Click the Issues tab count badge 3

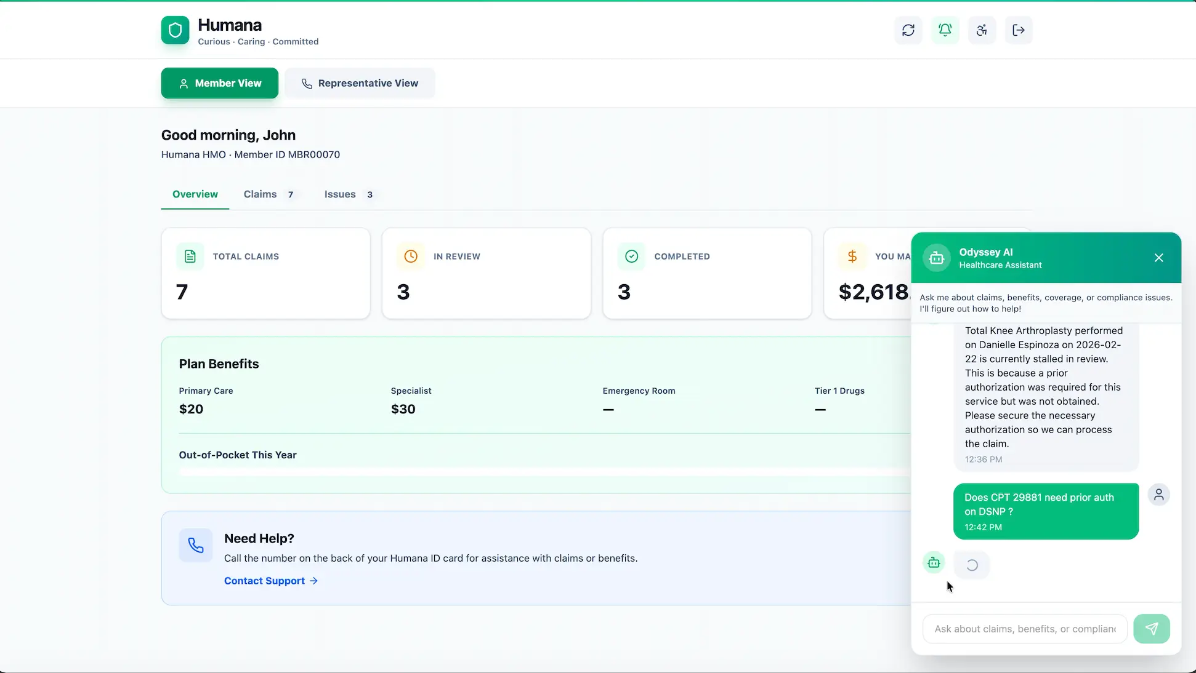click(x=370, y=195)
